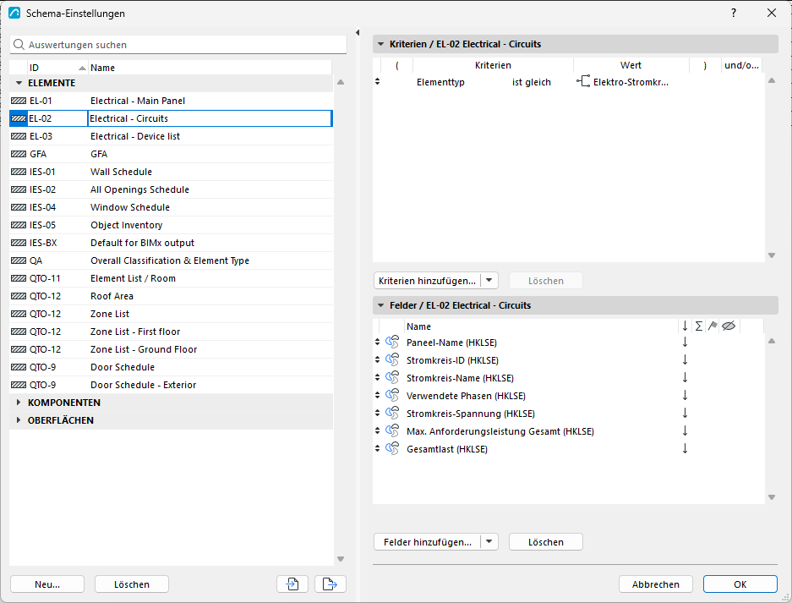Click the flag column header icon
This screenshot has width=792, height=603.
click(x=713, y=326)
